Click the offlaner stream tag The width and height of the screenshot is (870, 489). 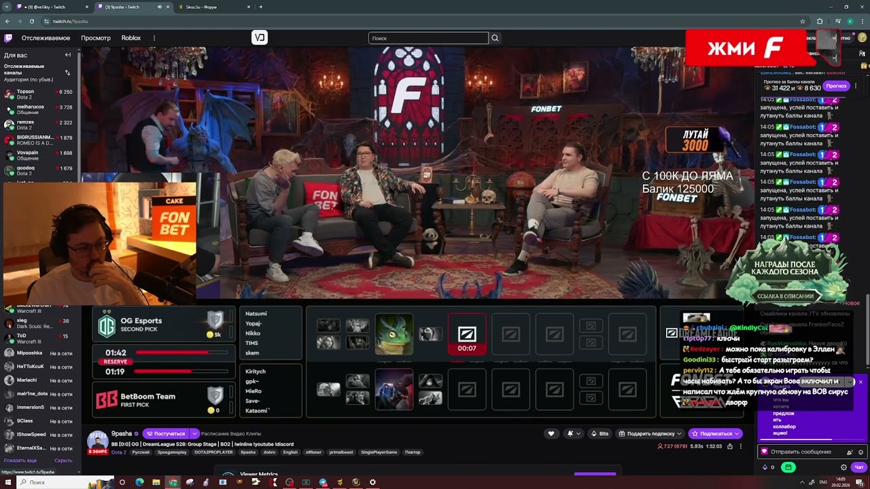pyautogui.click(x=313, y=452)
